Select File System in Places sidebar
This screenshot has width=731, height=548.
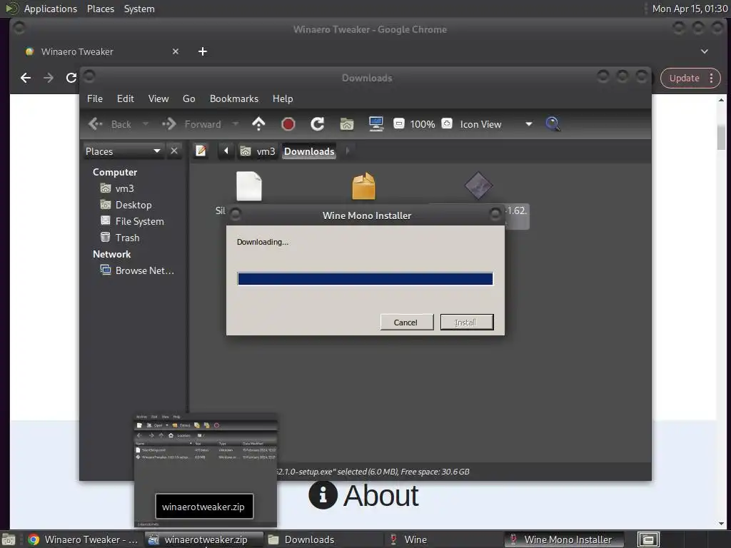pos(139,221)
